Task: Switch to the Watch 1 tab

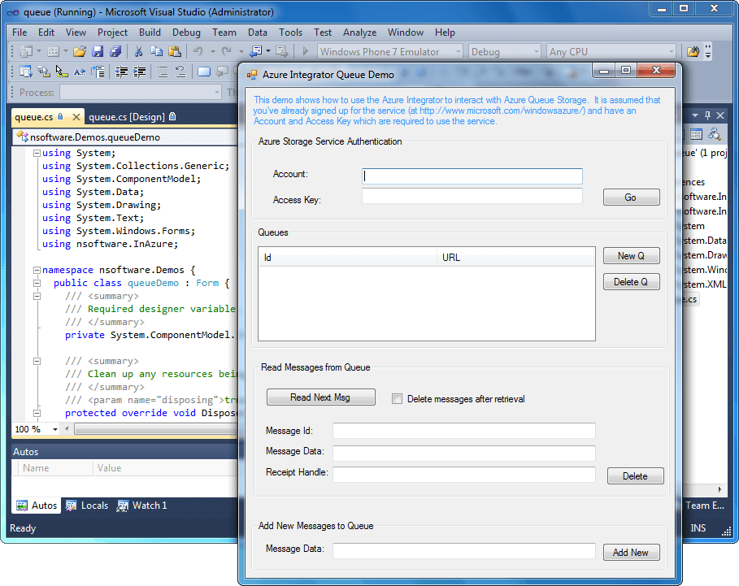Action: (x=142, y=506)
